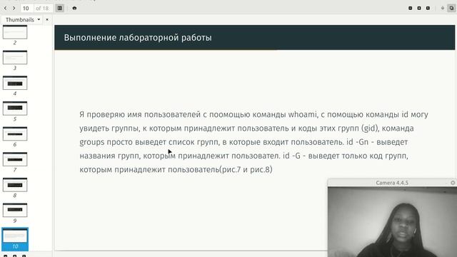457x257 pixels.
Task: Click '(gid)' in the slide text
Action: coord(370,128)
